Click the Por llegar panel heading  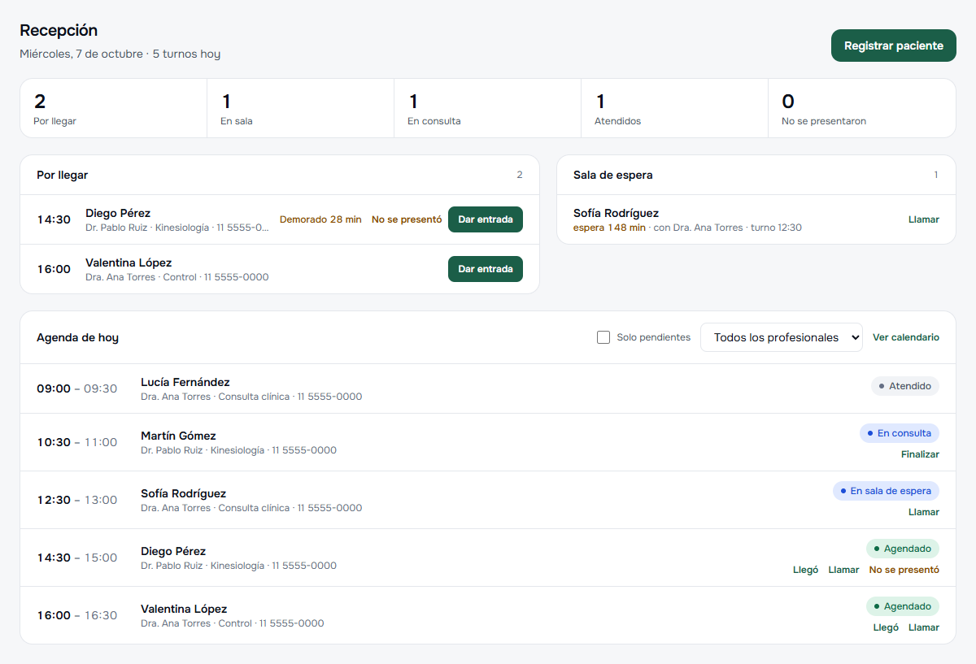click(63, 175)
